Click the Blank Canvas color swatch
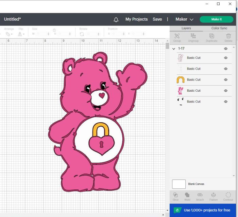This screenshot has width=238, height=217. pyautogui.click(x=179, y=184)
